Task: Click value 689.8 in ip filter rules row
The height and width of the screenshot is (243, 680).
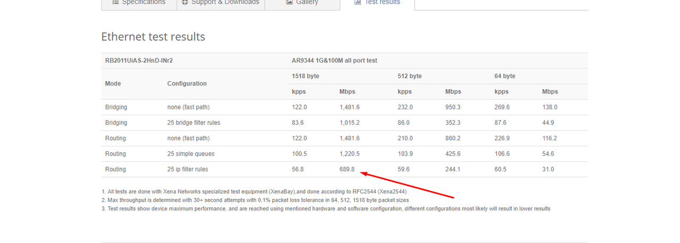Action: click(x=347, y=169)
